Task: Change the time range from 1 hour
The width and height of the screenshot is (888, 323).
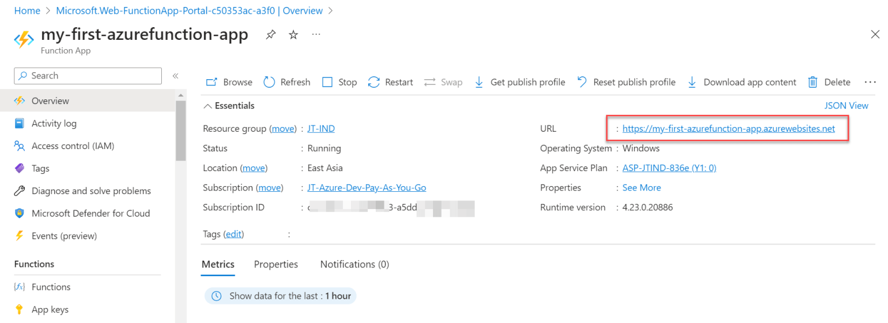Action: click(x=281, y=296)
